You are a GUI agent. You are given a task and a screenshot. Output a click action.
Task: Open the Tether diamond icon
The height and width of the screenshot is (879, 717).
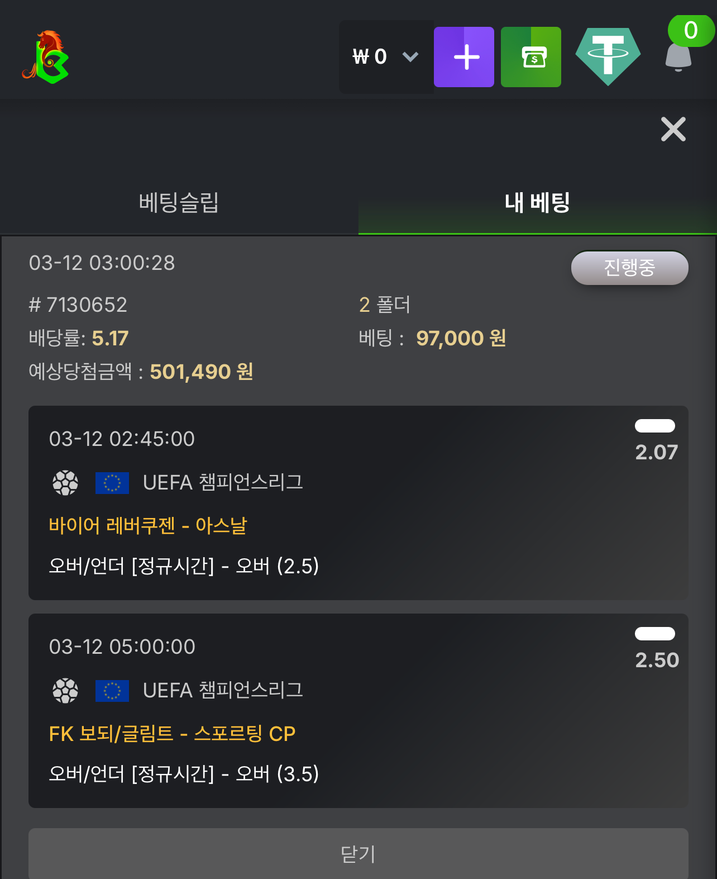(x=608, y=56)
